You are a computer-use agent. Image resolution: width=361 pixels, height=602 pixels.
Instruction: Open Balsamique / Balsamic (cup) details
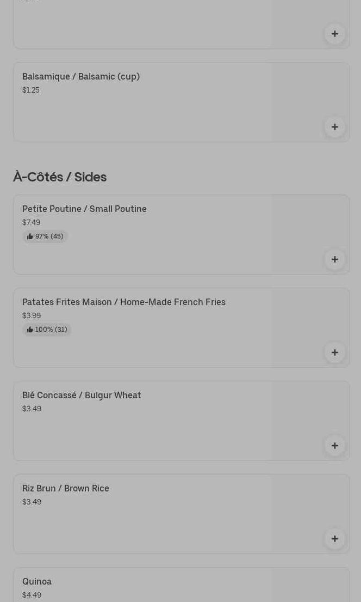coord(181,102)
